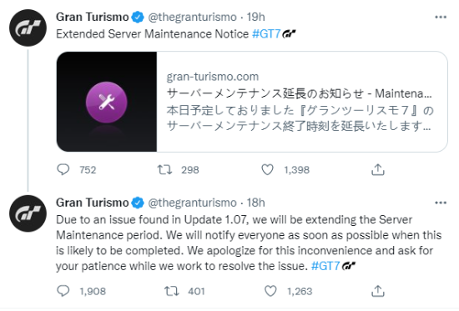Retweet the Extended Server Maintenance Notice tweet
The width and height of the screenshot is (459, 311).
coord(164,169)
